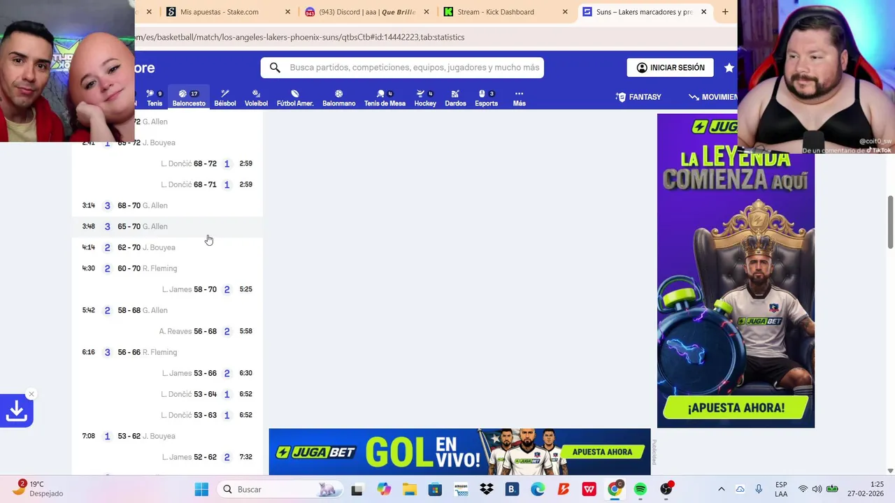Click the 3:48 G. Allen 65 - 70 play

(167, 226)
